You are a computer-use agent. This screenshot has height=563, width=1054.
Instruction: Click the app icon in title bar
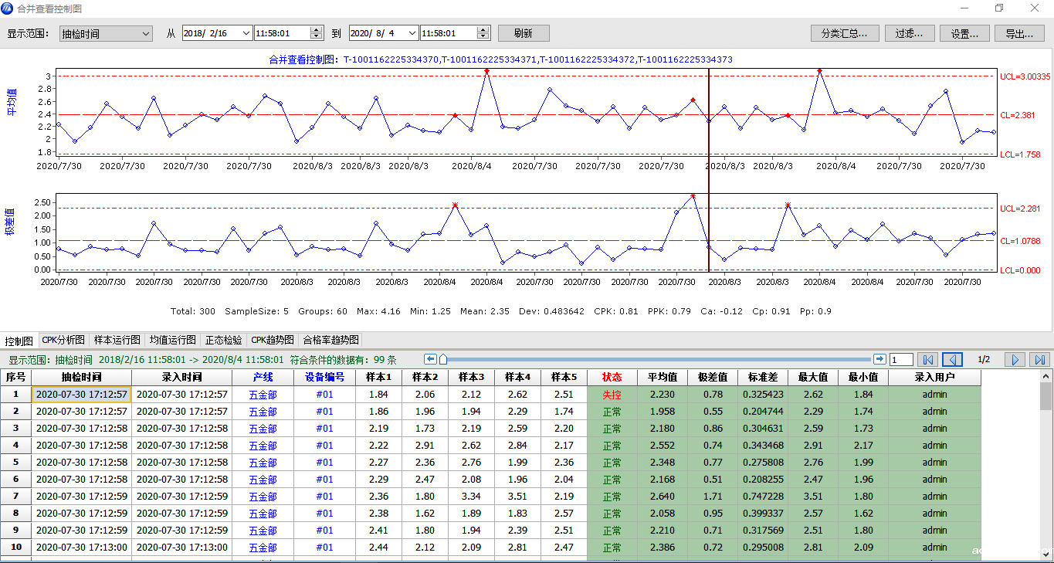(8, 8)
